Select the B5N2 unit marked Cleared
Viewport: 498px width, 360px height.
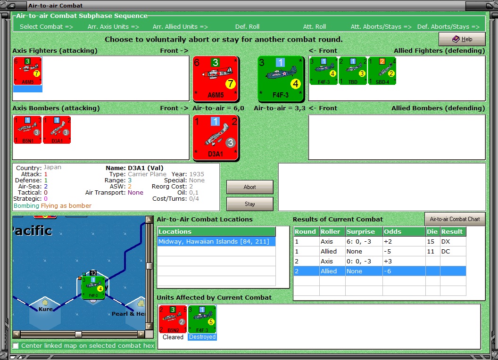click(x=173, y=319)
